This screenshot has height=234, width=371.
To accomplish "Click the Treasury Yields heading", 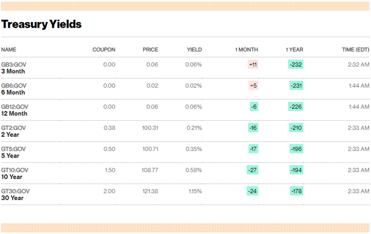I will pos(41,24).
